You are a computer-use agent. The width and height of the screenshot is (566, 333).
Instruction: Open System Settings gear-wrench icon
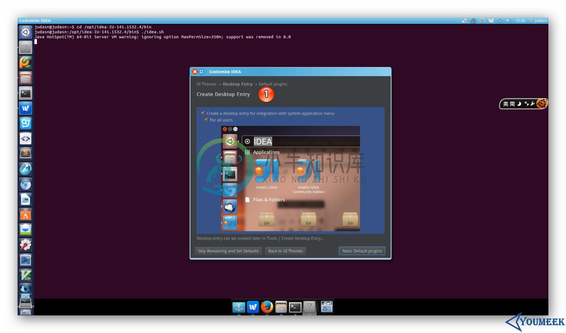pos(25,245)
